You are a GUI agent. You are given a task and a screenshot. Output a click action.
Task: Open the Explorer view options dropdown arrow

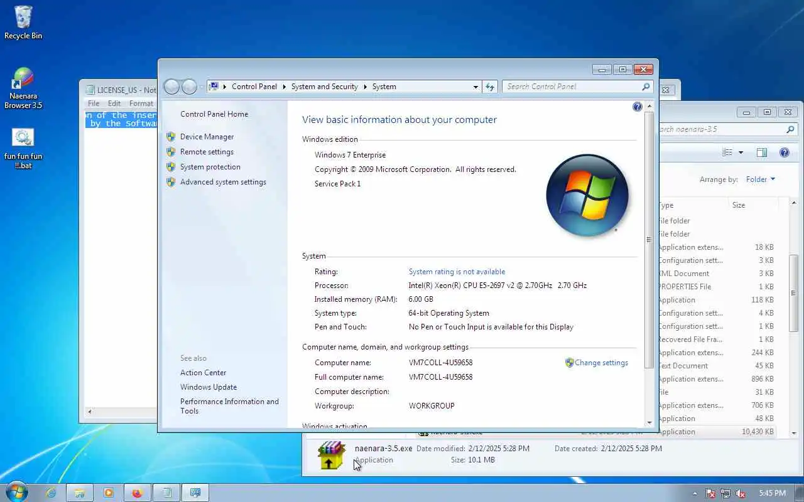(x=741, y=152)
